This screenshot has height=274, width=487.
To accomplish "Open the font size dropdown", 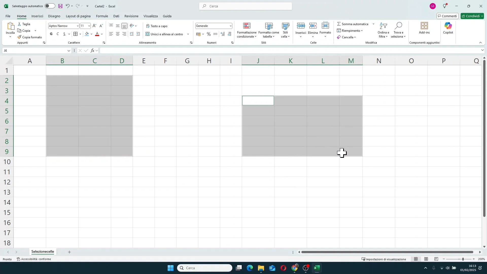I will (x=89, y=26).
